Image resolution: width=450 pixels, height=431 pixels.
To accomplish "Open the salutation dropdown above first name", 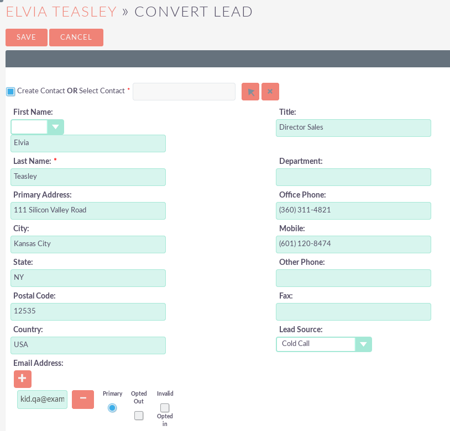I will (38, 127).
